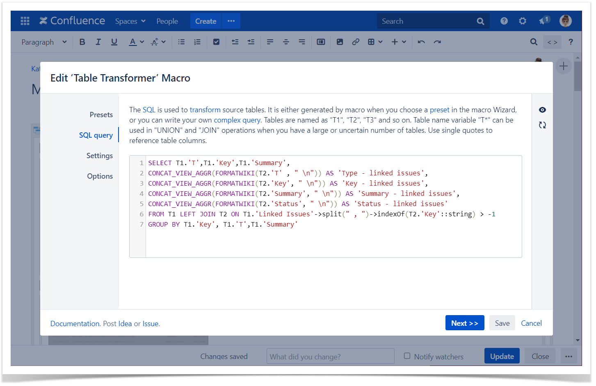The image size is (596, 386).
Task: Click the 'What did you change?' field
Action: click(330, 356)
